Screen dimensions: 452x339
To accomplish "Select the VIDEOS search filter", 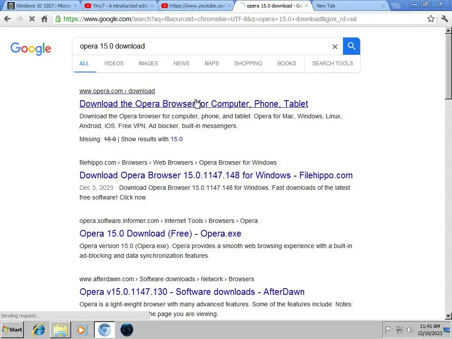I will coord(113,64).
